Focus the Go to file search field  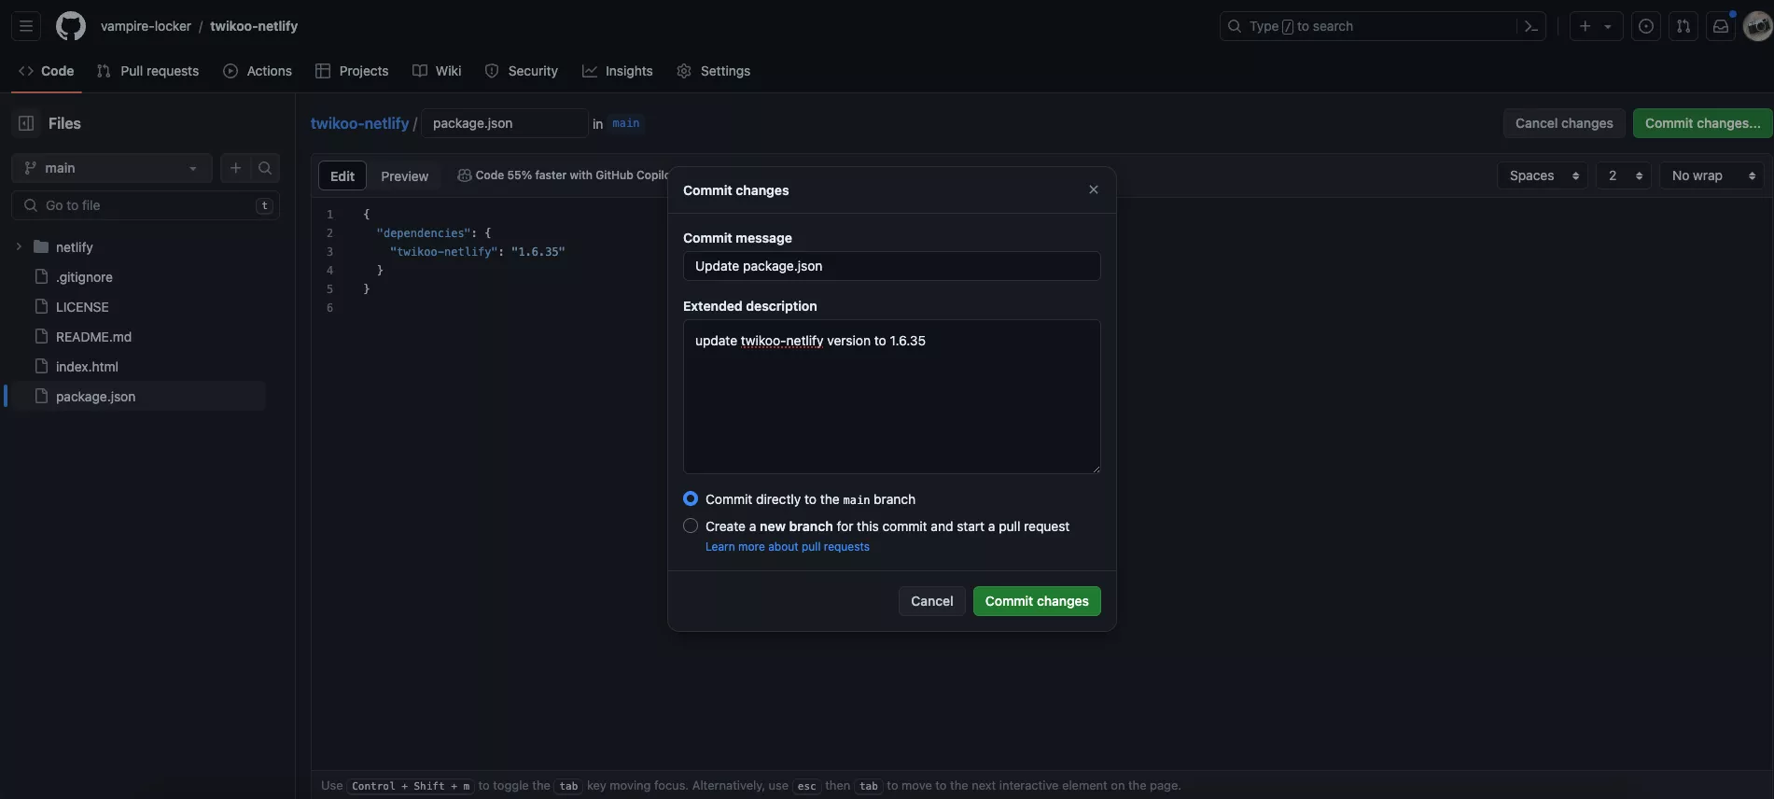click(146, 205)
